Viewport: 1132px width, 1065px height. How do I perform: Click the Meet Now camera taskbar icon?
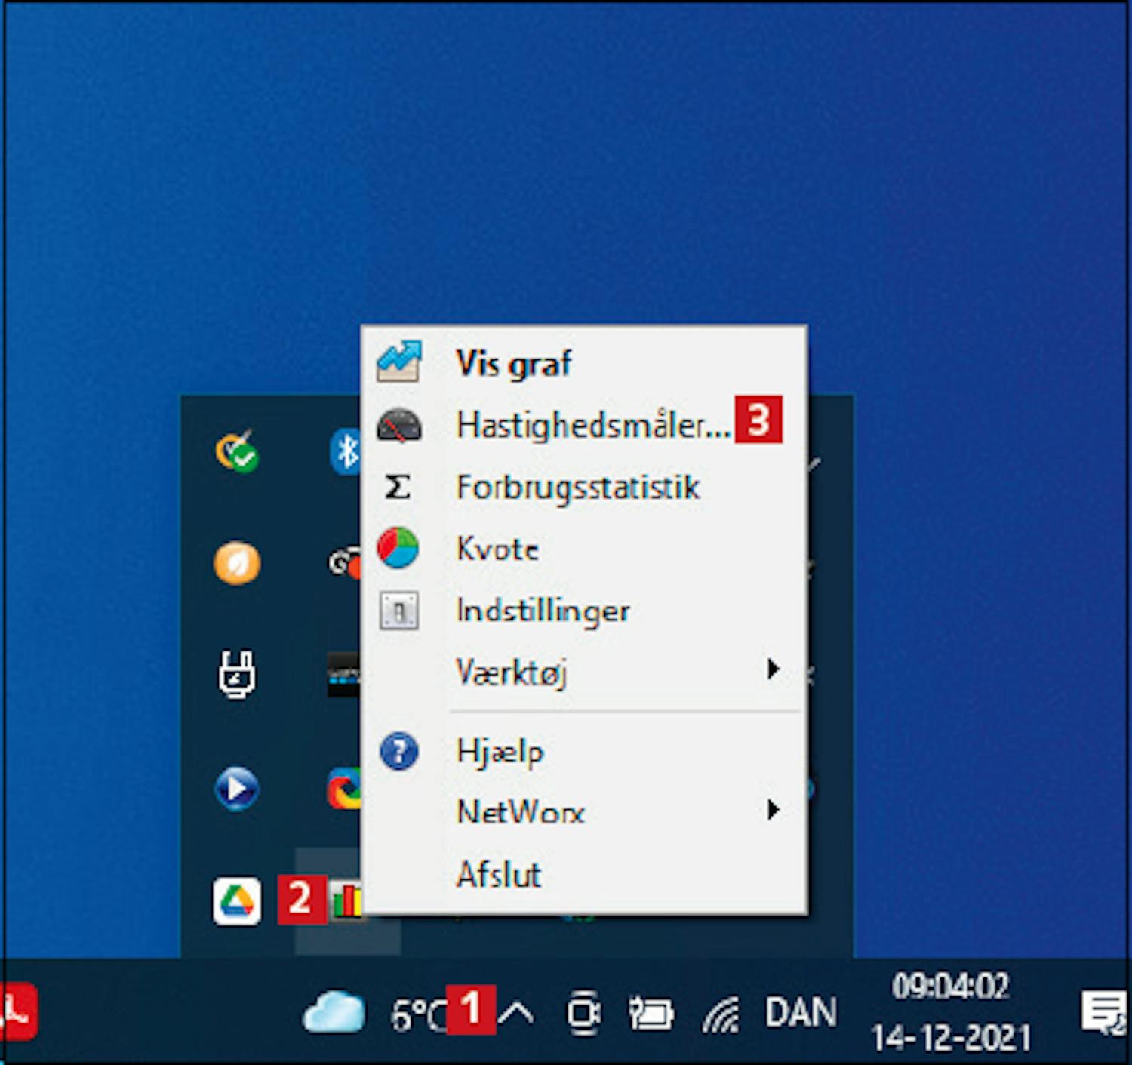tap(584, 1013)
